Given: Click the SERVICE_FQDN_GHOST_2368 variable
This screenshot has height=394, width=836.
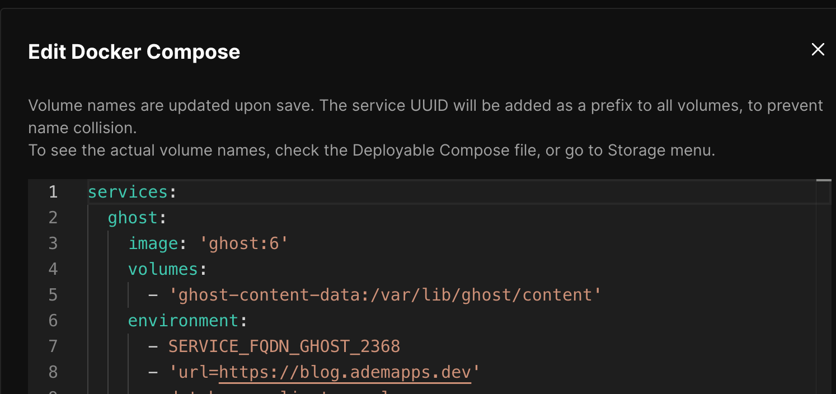Looking at the screenshot, I should (x=284, y=346).
